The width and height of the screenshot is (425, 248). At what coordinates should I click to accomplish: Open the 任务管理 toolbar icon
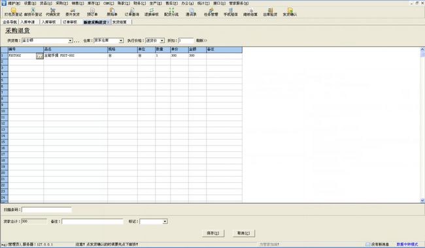pos(211,12)
